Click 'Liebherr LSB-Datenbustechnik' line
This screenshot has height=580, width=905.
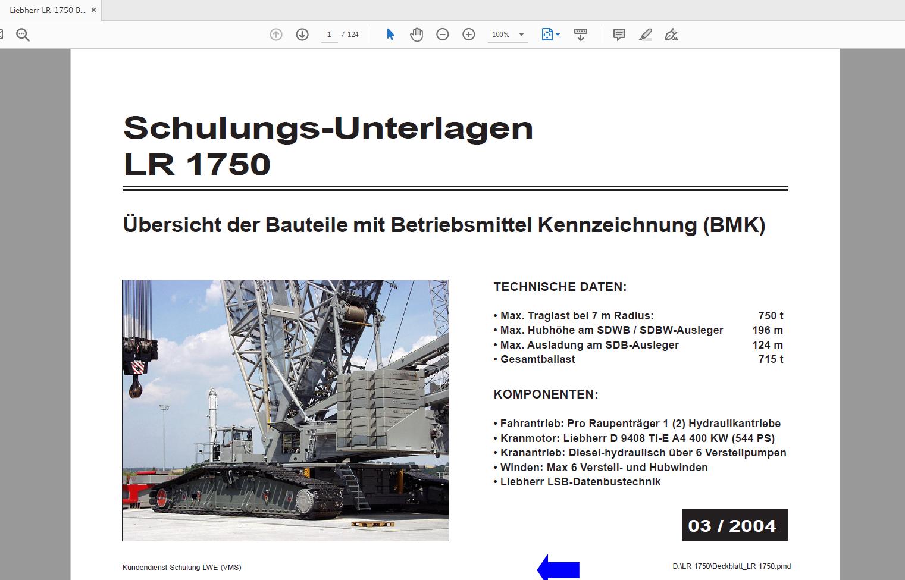(577, 482)
